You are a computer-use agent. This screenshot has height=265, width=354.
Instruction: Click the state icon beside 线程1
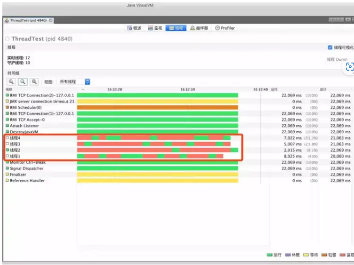click(x=8, y=156)
